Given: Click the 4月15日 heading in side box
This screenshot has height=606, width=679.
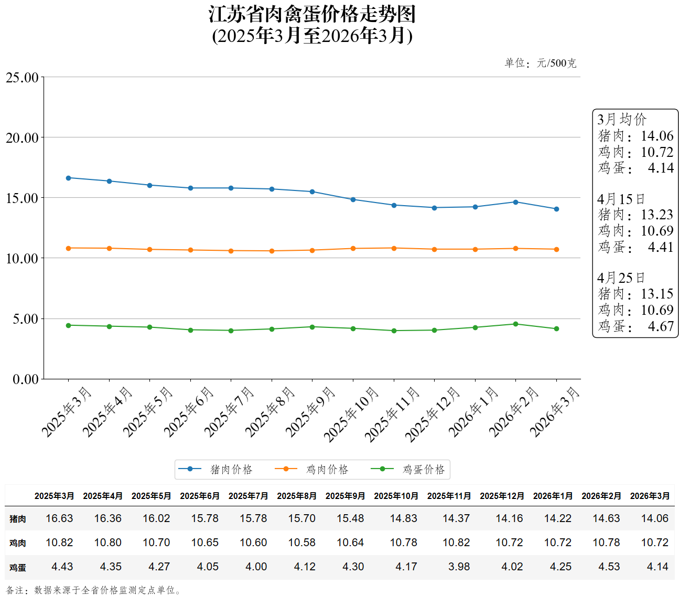Looking at the screenshot, I should coord(621,199).
